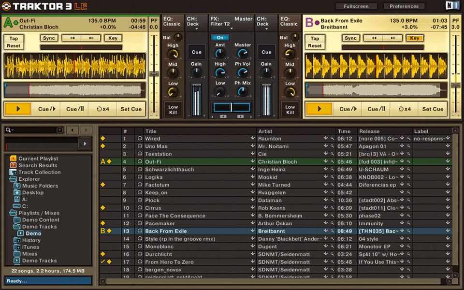Viewport: 464px width, 290px height.
Task: Click the Search Results icon
Action: point(14,165)
